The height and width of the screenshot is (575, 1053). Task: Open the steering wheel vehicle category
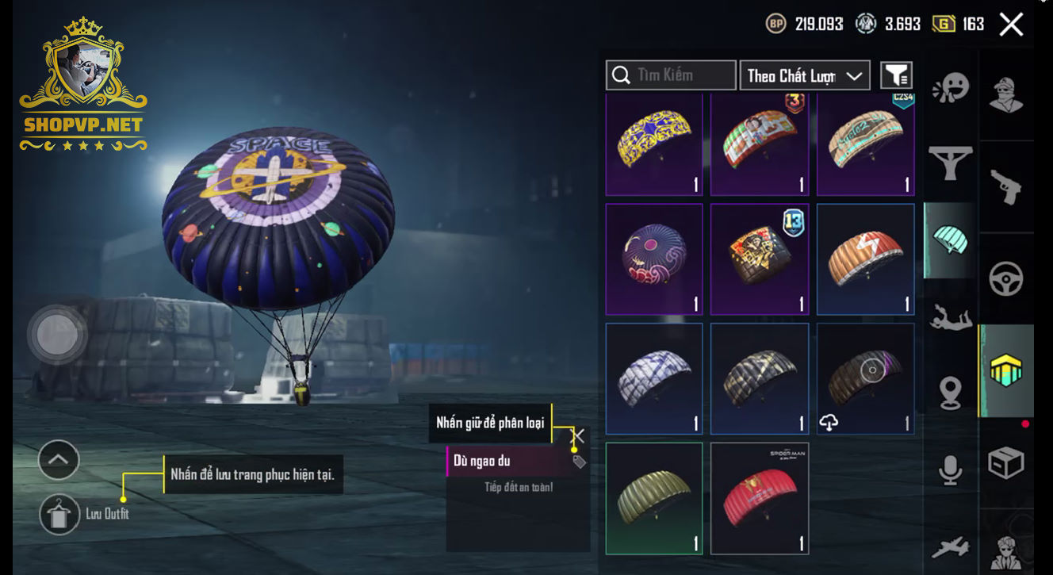tap(1006, 279)
